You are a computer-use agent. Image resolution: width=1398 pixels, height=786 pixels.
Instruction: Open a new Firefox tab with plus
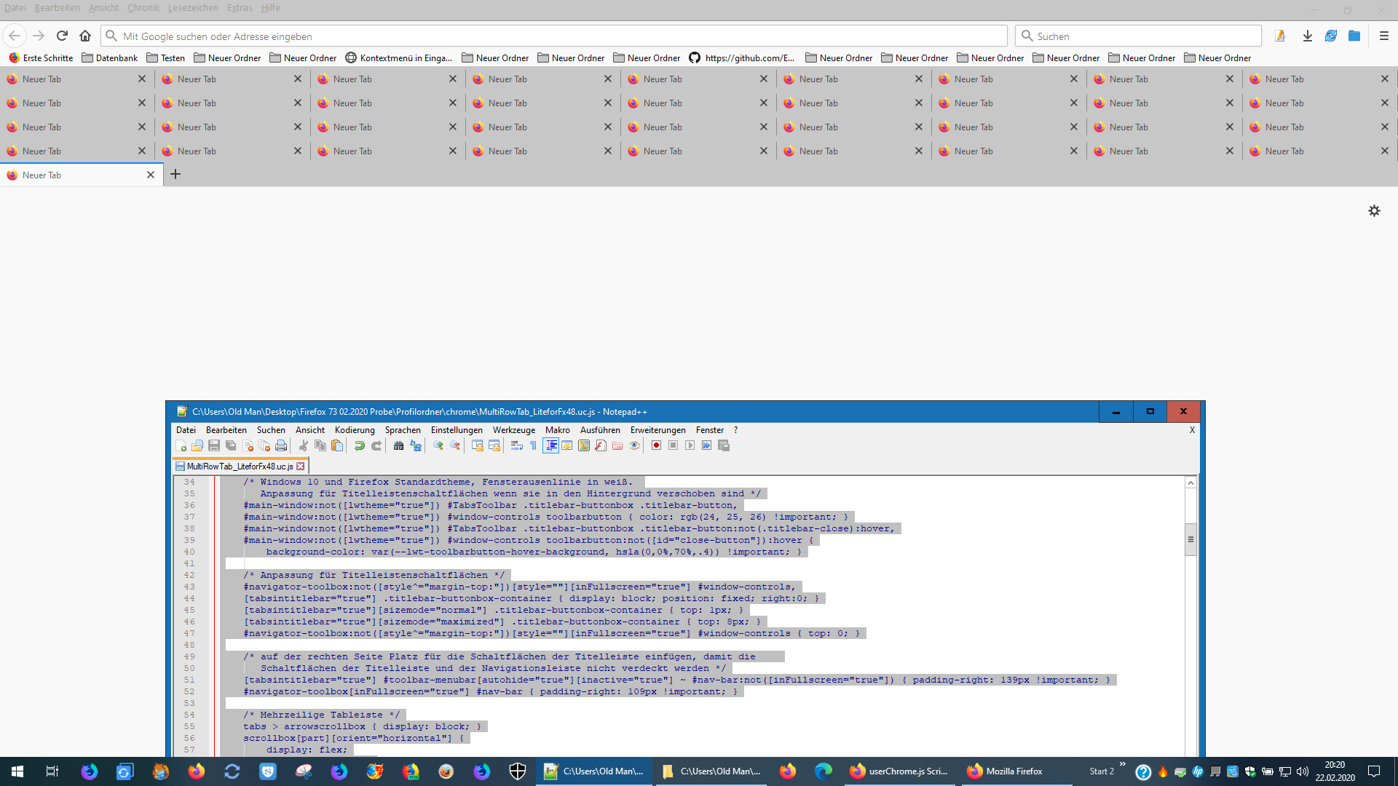point(175,175)
